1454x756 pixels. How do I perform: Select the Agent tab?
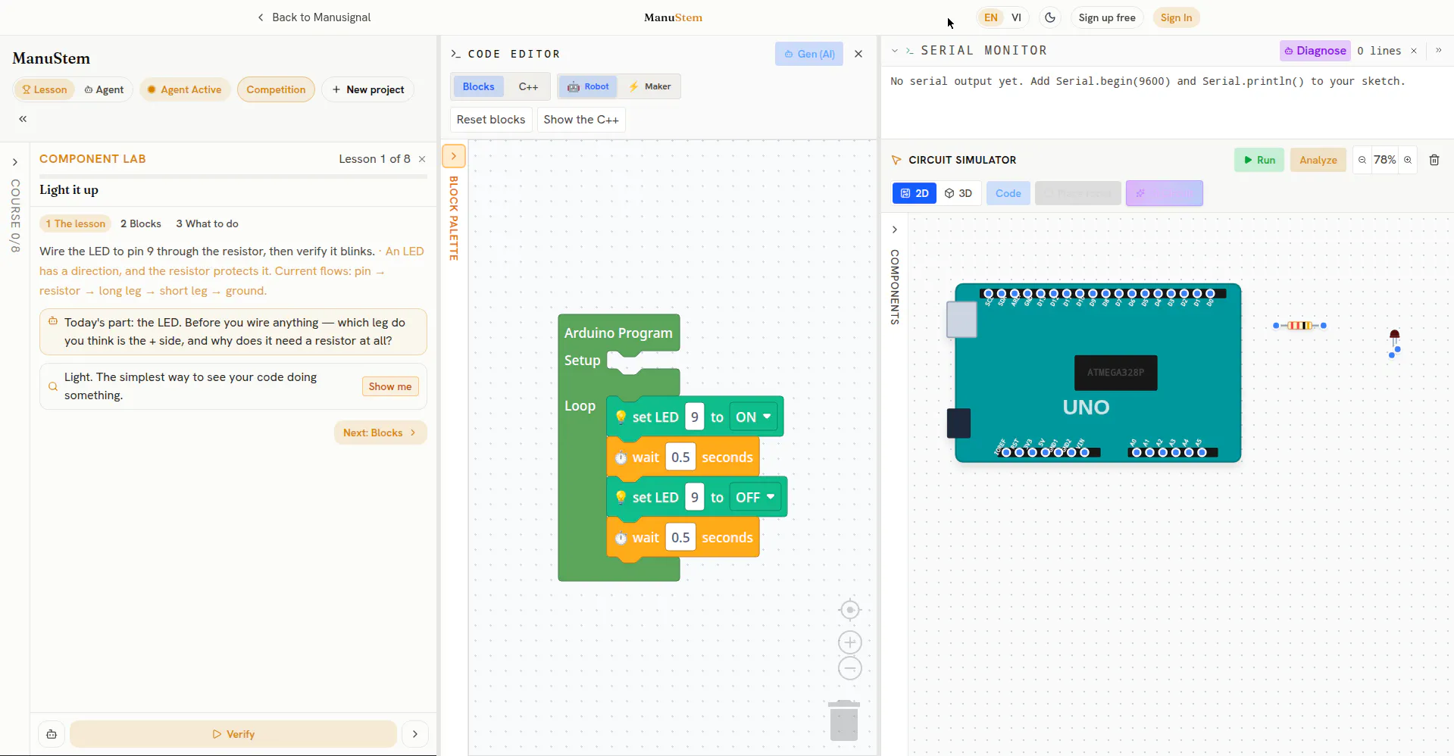point(104,89)
